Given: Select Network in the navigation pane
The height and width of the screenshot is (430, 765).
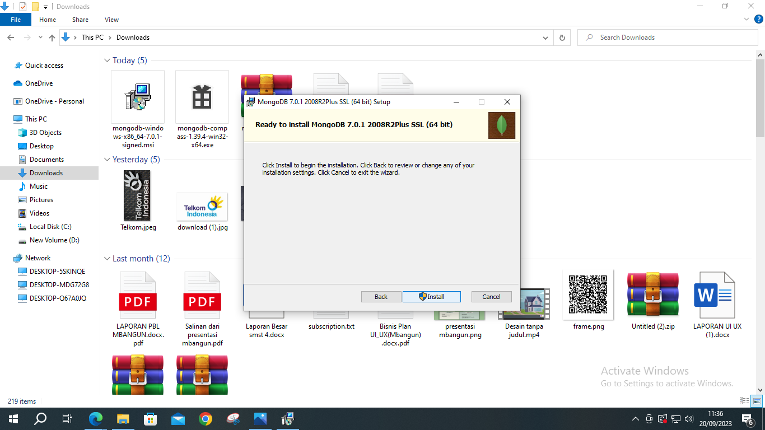Looking at the screenshot, I should coord(38,258).
